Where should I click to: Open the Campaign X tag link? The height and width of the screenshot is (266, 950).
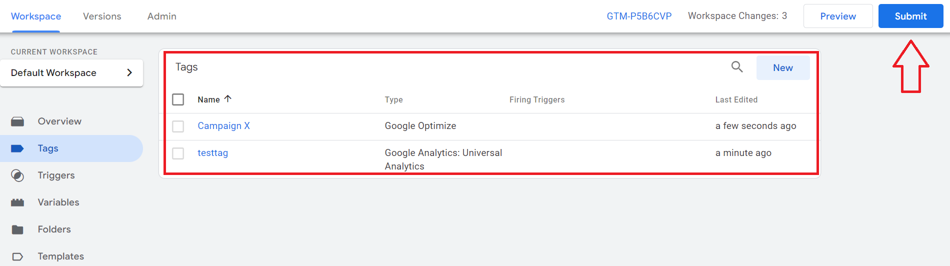(x=223, y=126)
